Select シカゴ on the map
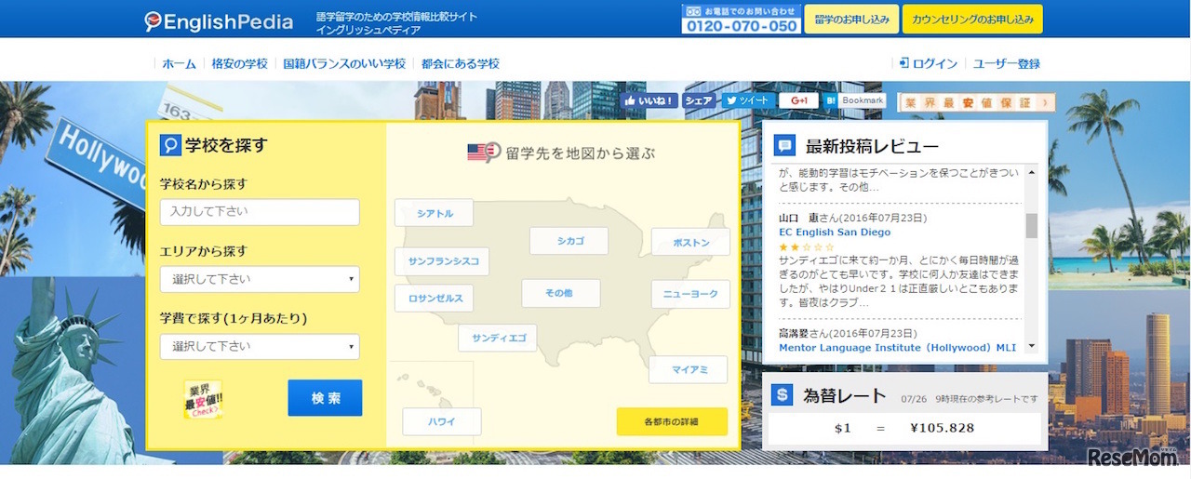 click(569, 241)
